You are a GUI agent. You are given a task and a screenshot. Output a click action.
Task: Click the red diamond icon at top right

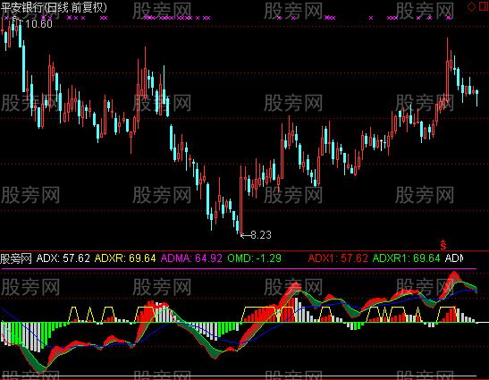(x=471, y=6)
